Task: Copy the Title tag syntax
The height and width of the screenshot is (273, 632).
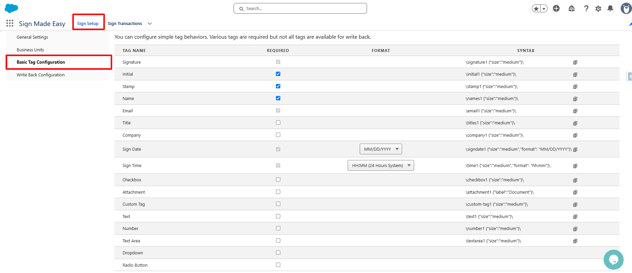Action: pos(575,123)
